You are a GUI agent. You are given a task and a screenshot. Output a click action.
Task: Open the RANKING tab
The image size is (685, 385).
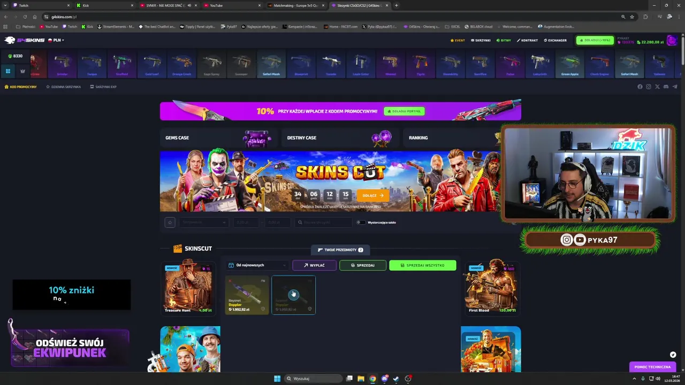click(452, 138)
